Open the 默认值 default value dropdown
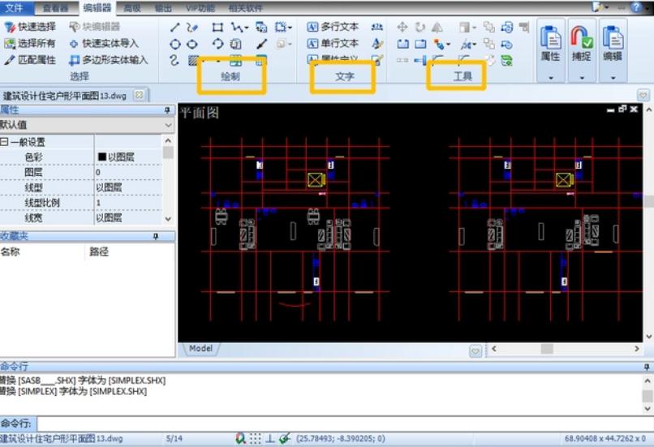654x447 pixels. tap(168, 125)
